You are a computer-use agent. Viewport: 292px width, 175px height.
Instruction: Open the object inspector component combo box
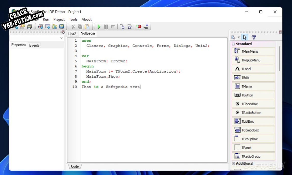pyautogui.click(x=37, y=38)
